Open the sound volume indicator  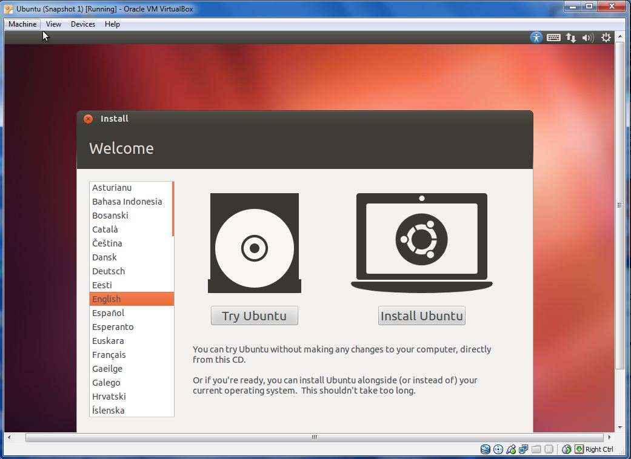(x=588, y=38)
